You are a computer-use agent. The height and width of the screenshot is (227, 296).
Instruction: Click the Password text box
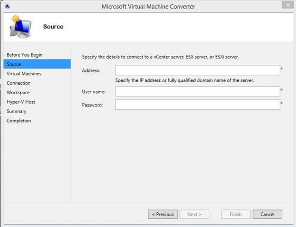click(x=197, y=105)
